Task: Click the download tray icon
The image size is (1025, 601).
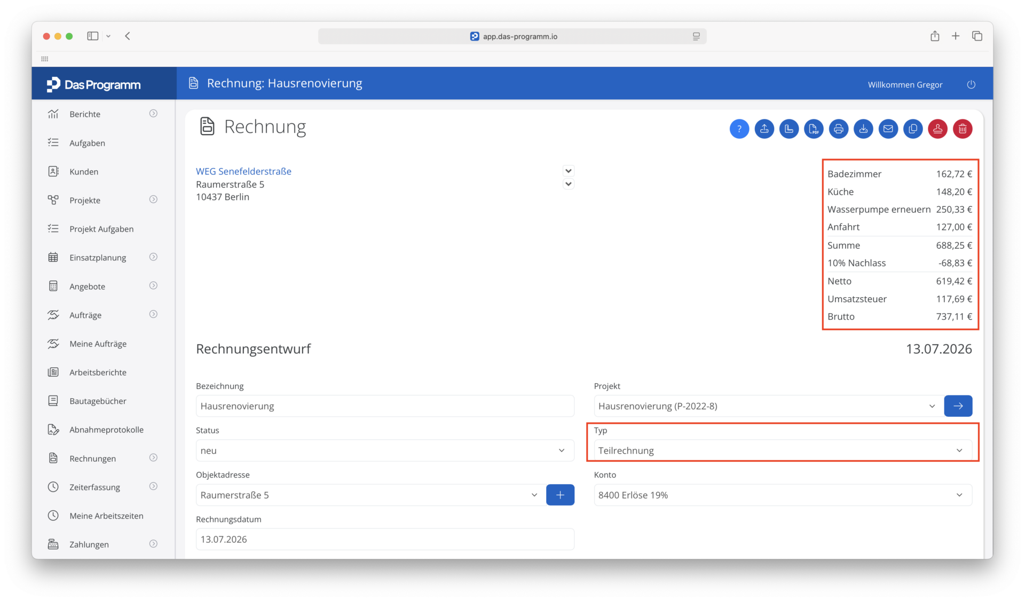Action: 863,129
